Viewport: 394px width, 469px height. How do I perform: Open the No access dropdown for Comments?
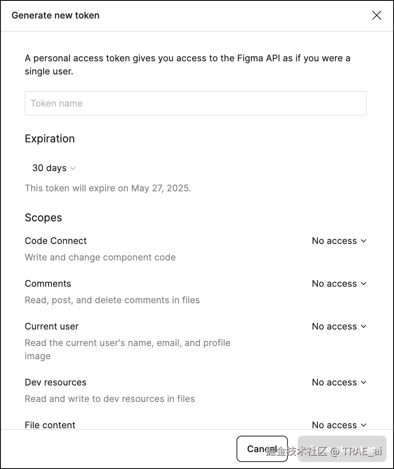[334, 283]
